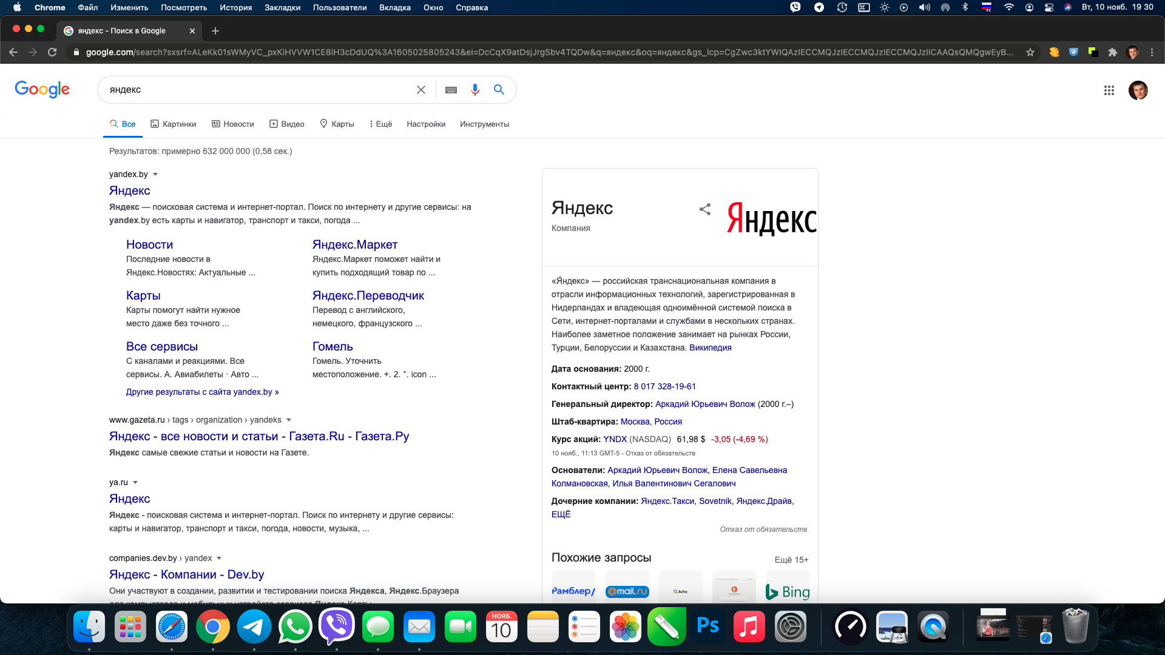This screenshot has height=655, width=1165.
Task: Share the Яндекс knowledge panel
Action: coord(704,209)
